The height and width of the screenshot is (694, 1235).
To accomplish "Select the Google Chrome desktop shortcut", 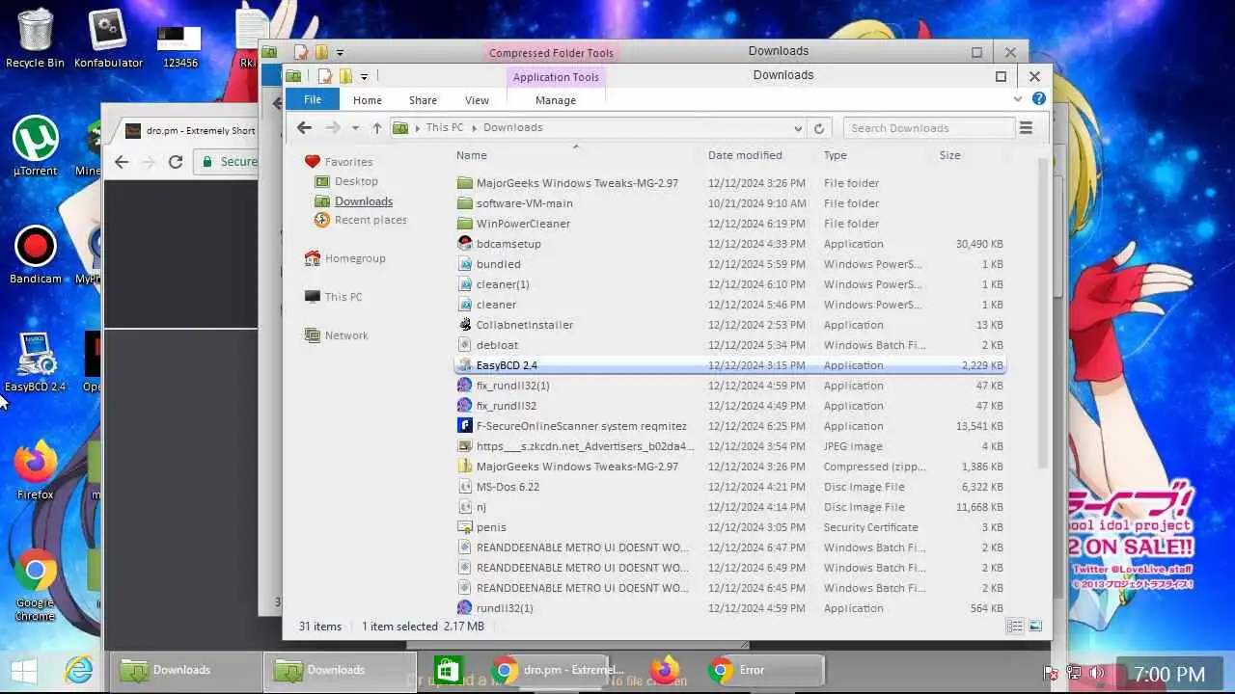I will [36, 585].
